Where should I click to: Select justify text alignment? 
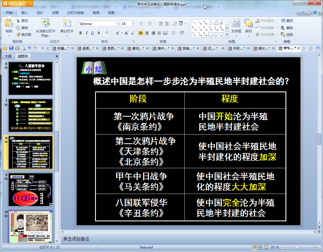point(159,33)
